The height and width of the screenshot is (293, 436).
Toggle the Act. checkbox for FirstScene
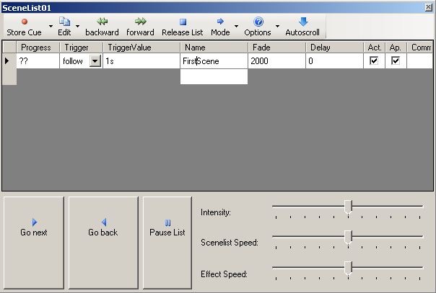click(374, 61)
